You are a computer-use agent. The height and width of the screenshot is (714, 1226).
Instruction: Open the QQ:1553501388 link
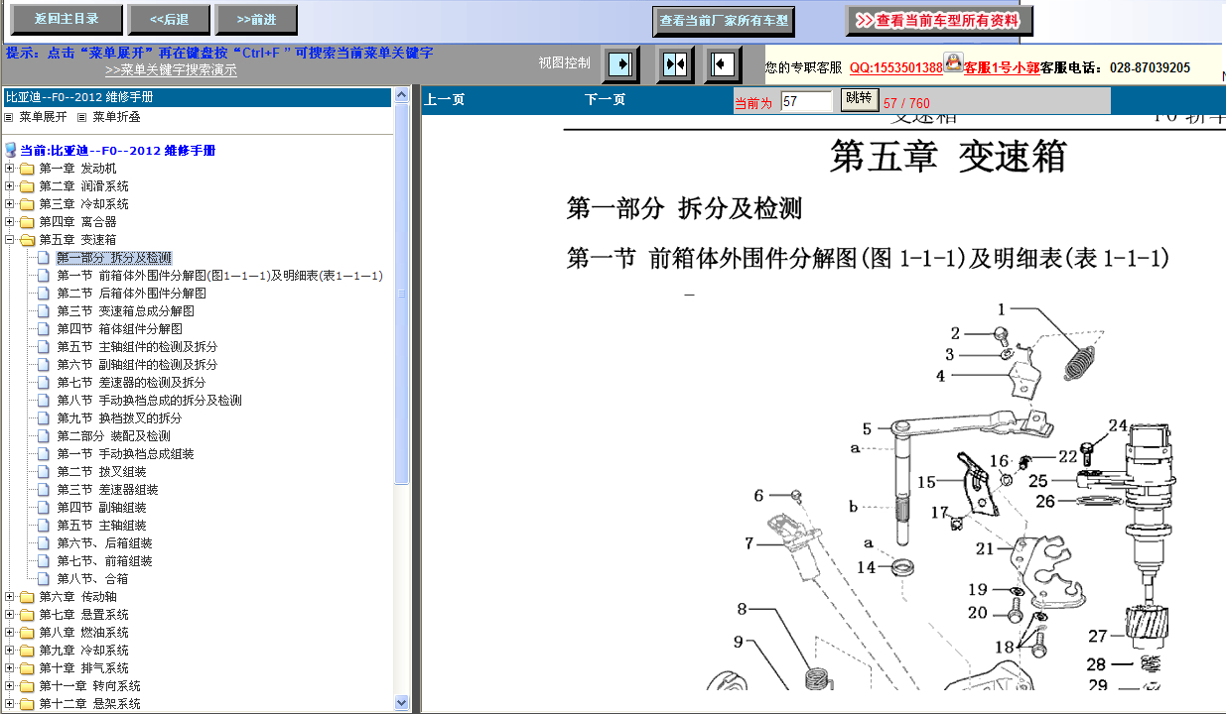(896, 67)
